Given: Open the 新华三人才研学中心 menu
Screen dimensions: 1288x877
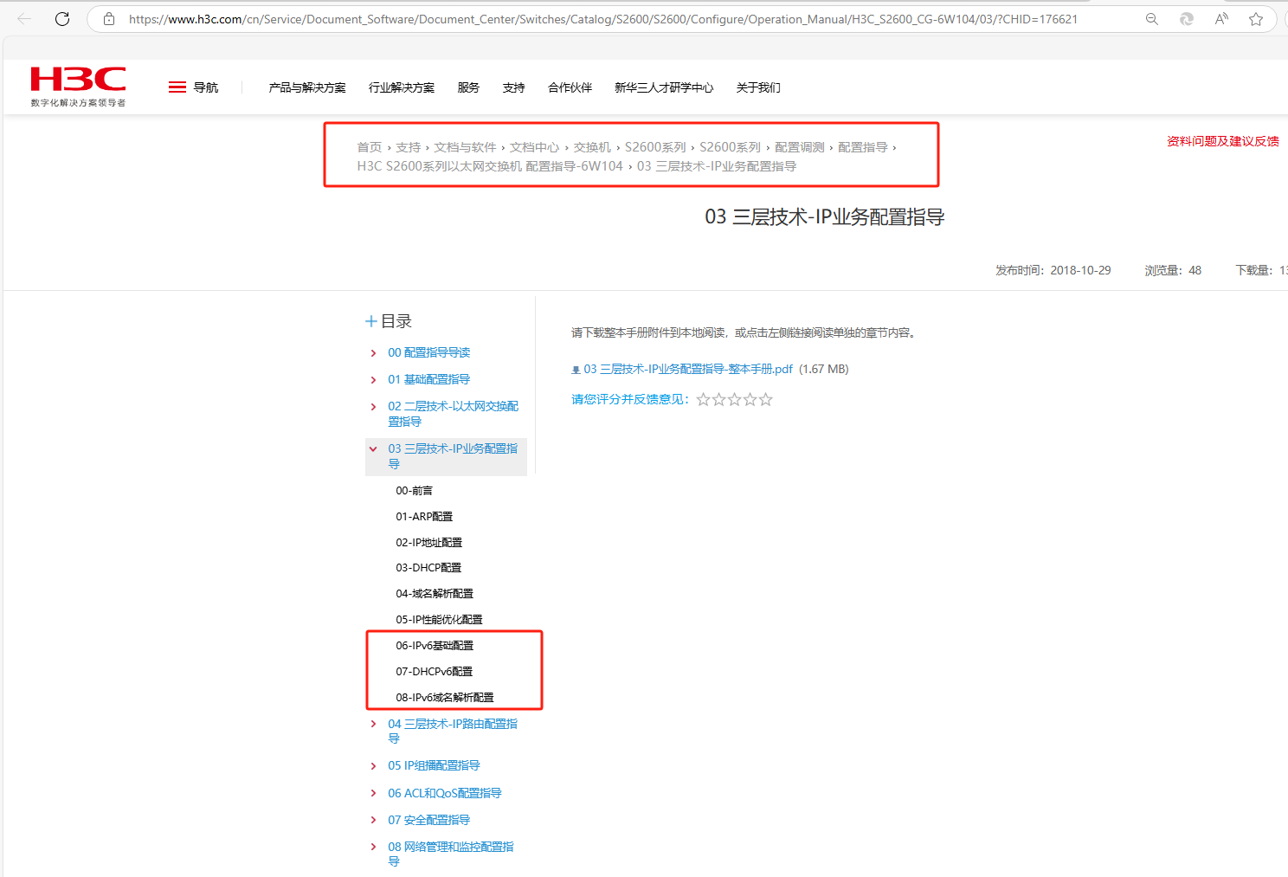Looking at the screenshot, I should (x=664, y=87).
